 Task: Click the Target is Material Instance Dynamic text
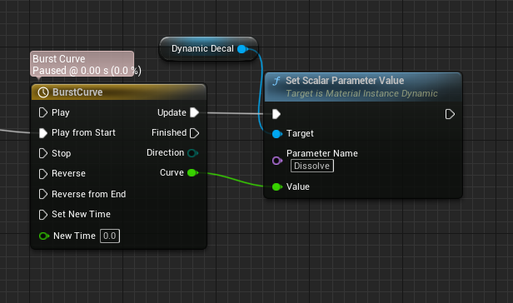[361, 93]
